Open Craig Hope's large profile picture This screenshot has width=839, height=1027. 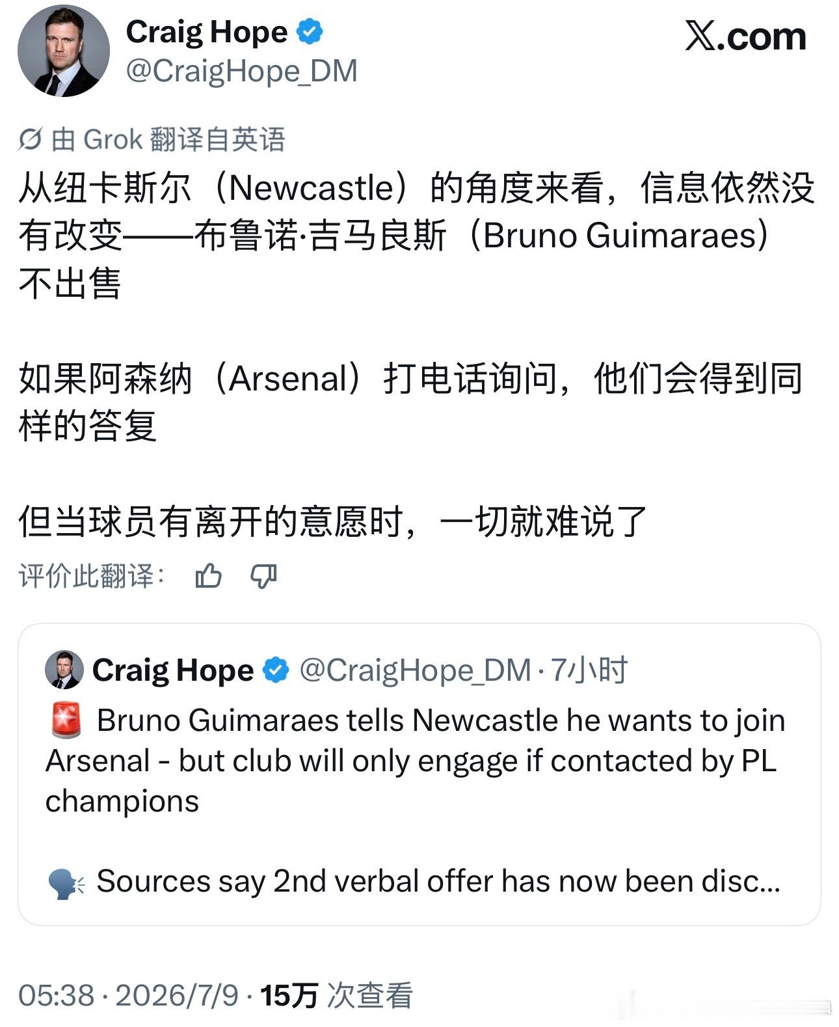[x=63, y=50]
